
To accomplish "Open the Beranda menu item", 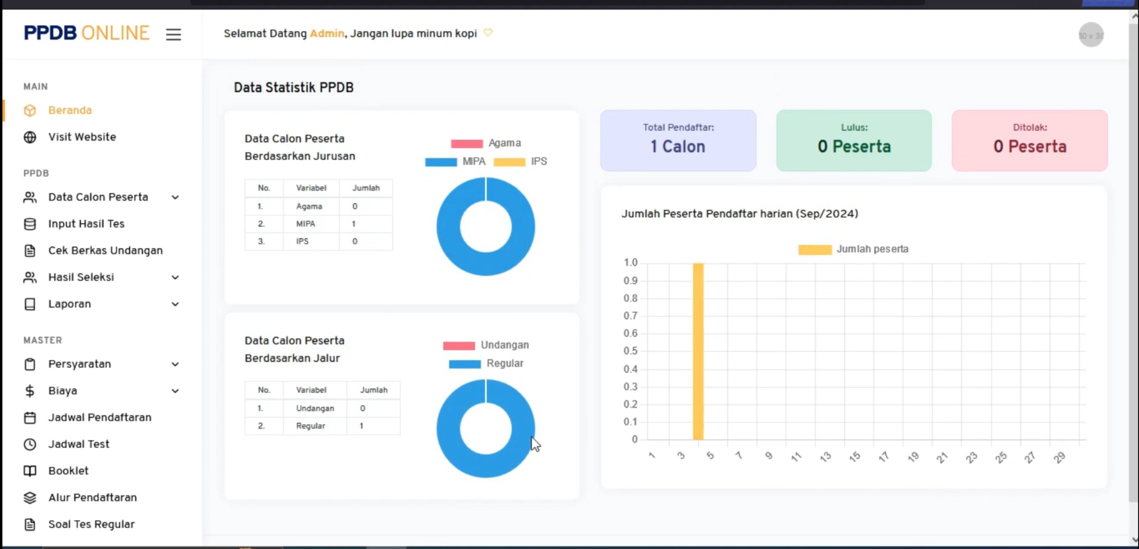I will click(70, 110).
